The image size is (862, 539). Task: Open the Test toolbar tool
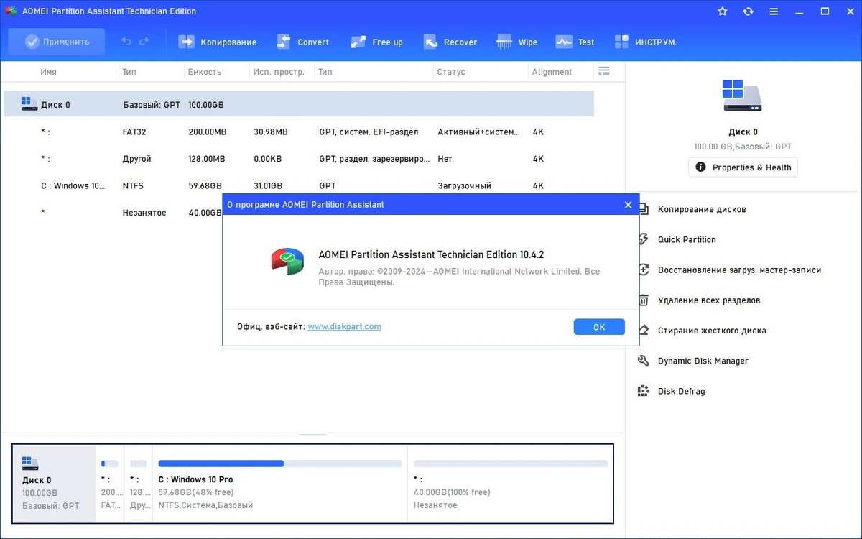click(575, 42)
